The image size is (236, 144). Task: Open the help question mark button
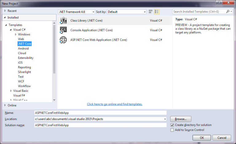[219, 2]
